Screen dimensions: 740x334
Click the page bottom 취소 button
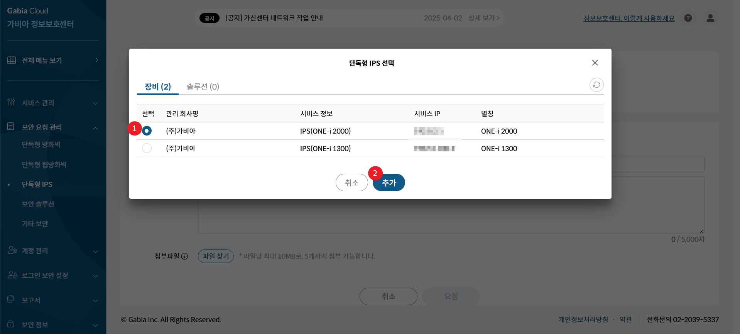(x=389, y=296)
